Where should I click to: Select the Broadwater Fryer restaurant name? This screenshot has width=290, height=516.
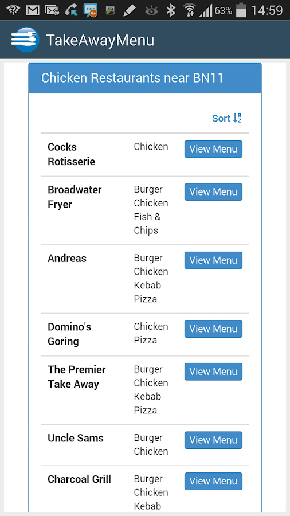(75, 197)
